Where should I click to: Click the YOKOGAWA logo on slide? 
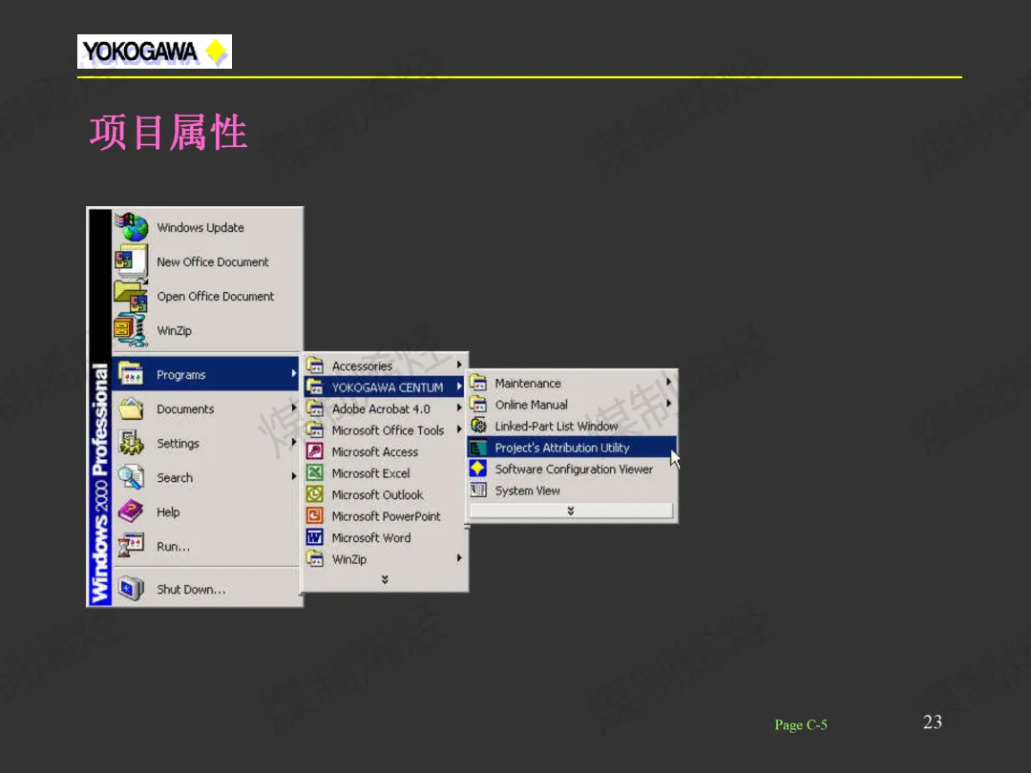(155, 52)
